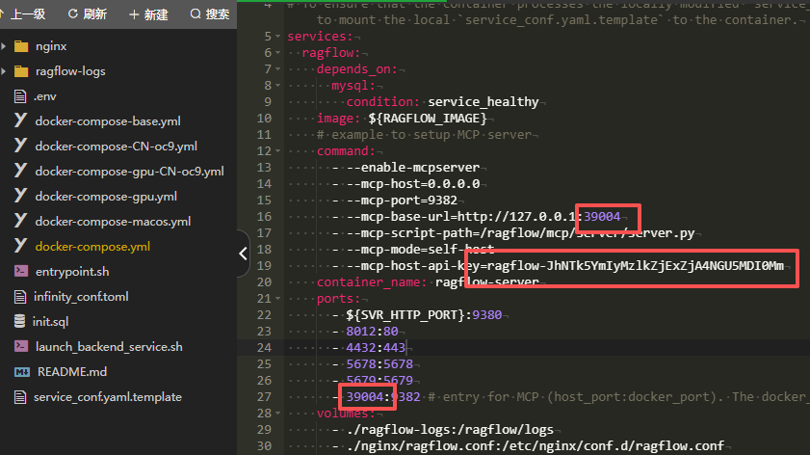
Task: Collapse the file sidebar with the arrow handle
Action: point(243,254)
